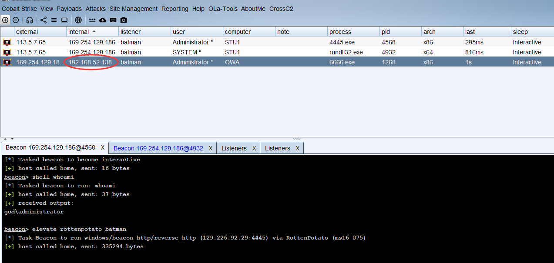Sort by the note column header
The width and height of the screenshot is (554, 263).
pyautogui.click(x=301, y=32)
